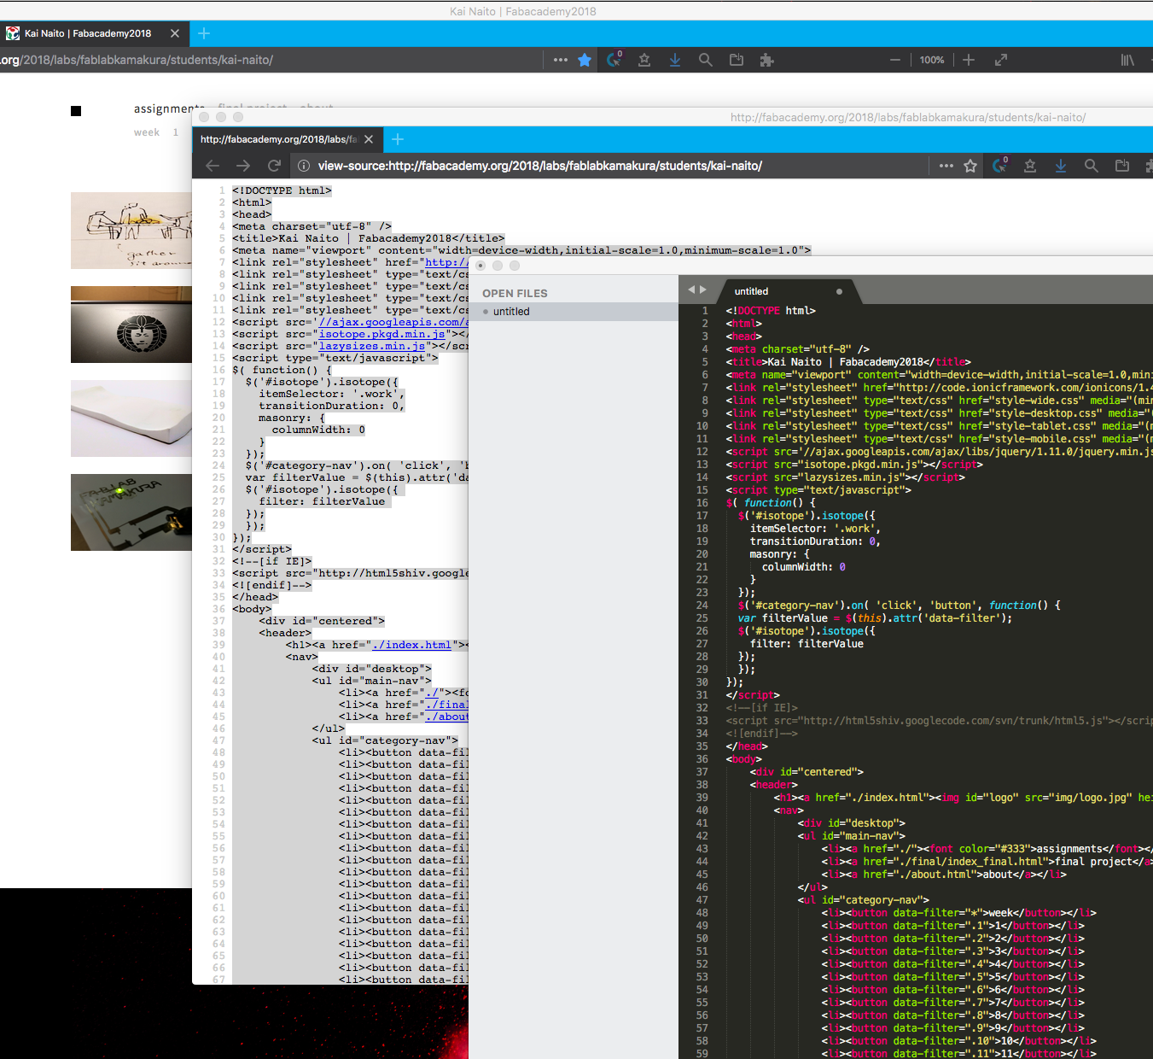
Task: Reload the view-source page
Action: tap(274, 166)
